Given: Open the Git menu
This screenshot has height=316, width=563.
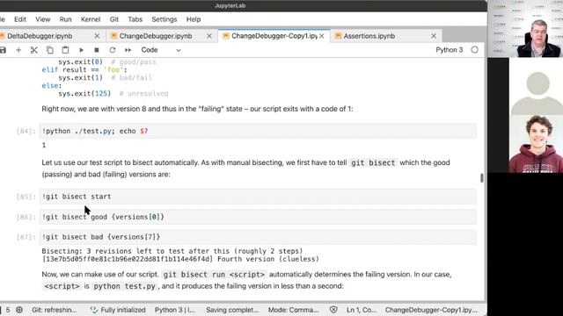Looking at the screenshot, I should pyautogui.click(x=114, y=19).
